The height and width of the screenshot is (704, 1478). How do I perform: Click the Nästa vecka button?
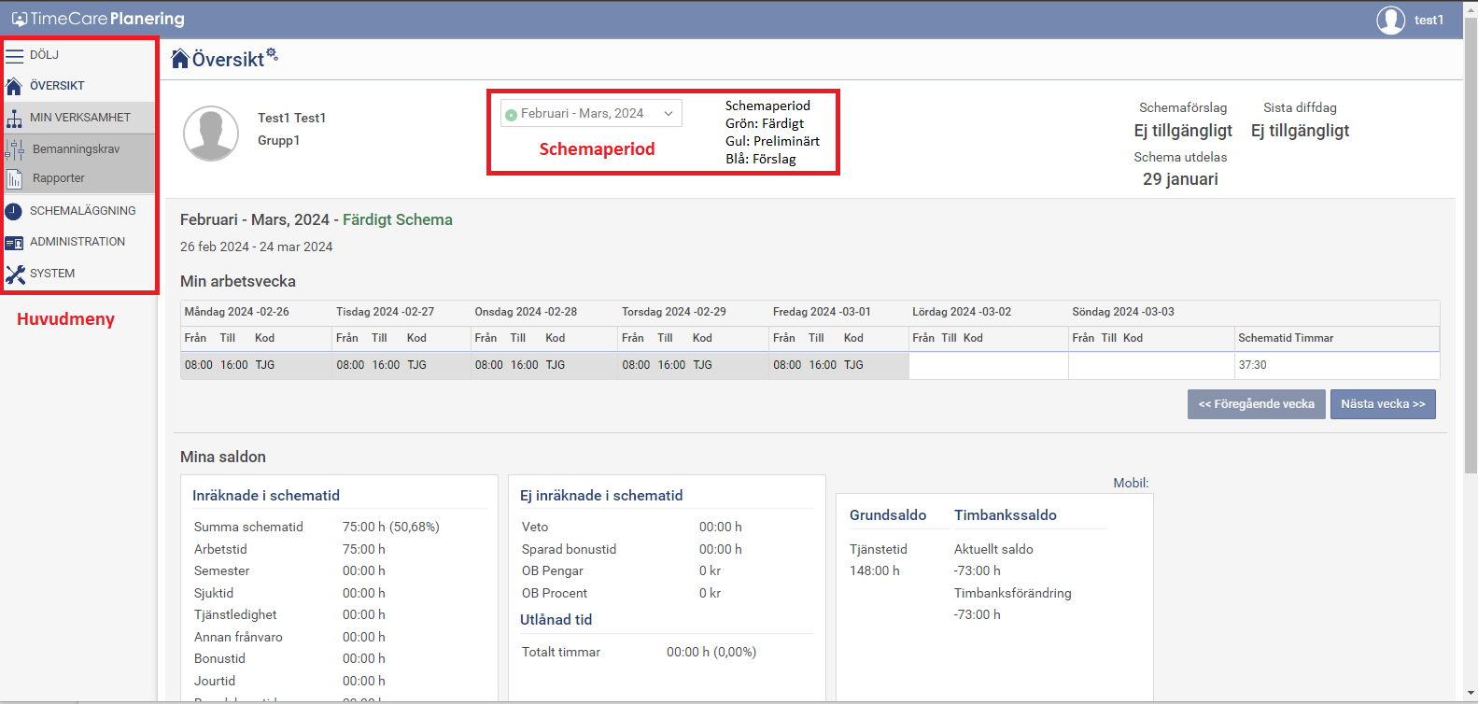coord(1383,404)
